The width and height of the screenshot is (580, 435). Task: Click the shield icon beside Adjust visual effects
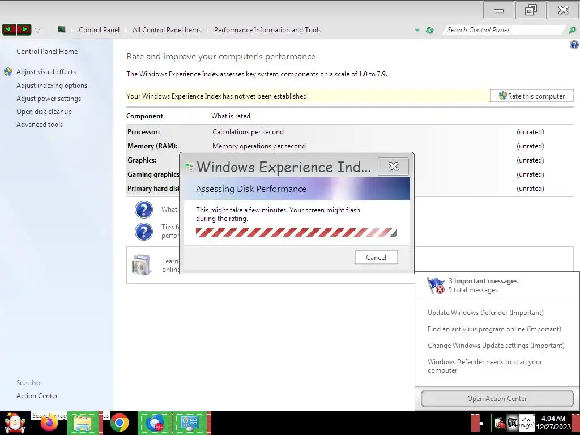pos(8,72)
